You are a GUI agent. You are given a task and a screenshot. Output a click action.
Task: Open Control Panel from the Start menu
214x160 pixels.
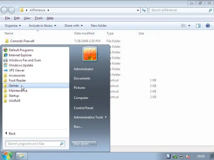click(83, 108)
